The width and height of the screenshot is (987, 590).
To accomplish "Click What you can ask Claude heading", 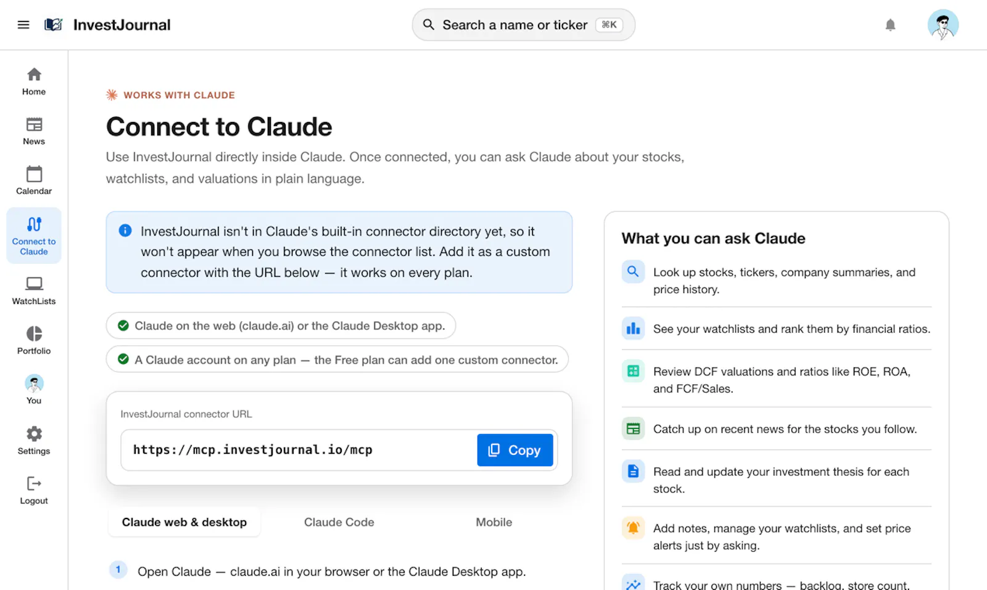I will tap(714, 239).
